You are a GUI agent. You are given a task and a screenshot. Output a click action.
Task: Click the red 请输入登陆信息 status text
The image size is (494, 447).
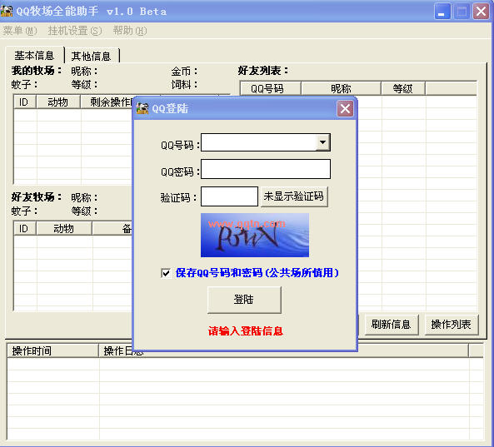tap(246, 330)
